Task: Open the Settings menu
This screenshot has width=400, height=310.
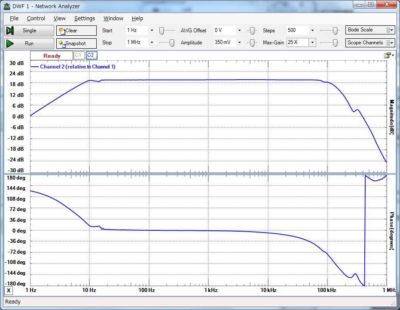Action: [84, 19]
